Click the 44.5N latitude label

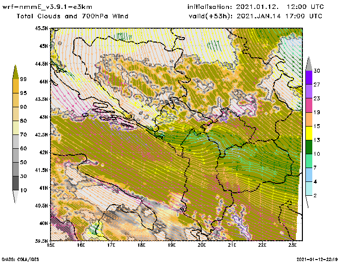(41, 64)
